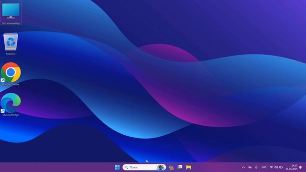Open Task View from the taskbar

(180, 167)
